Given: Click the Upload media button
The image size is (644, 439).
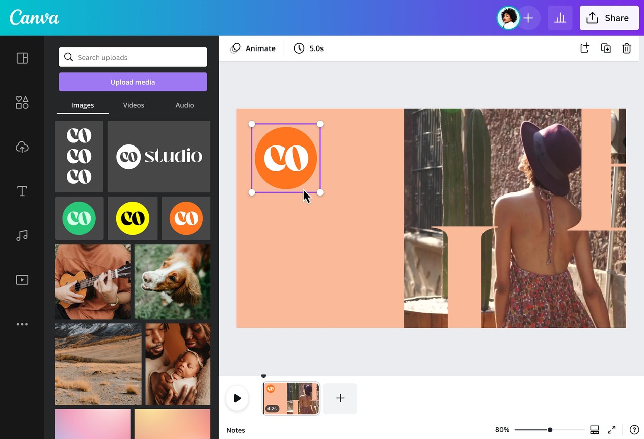Looking at the screenshot, I should (x=133, y=82).
